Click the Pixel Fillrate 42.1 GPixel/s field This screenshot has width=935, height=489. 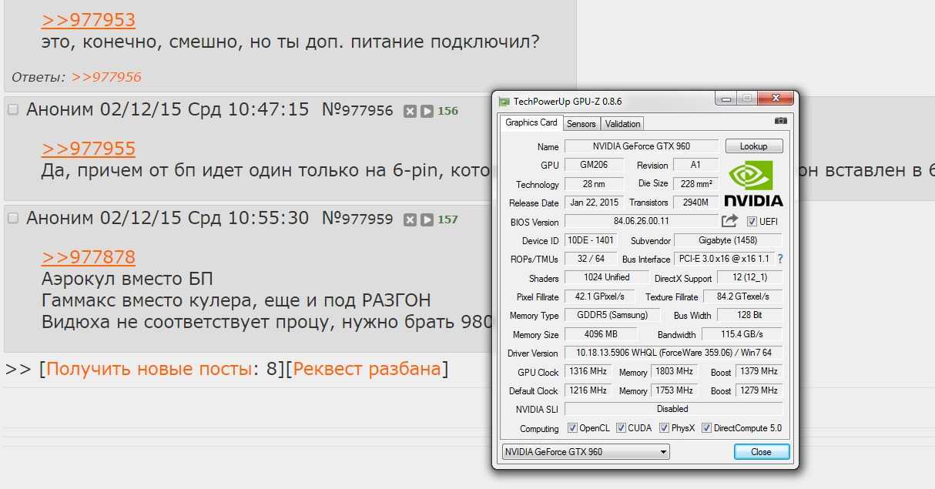[600, 296]
